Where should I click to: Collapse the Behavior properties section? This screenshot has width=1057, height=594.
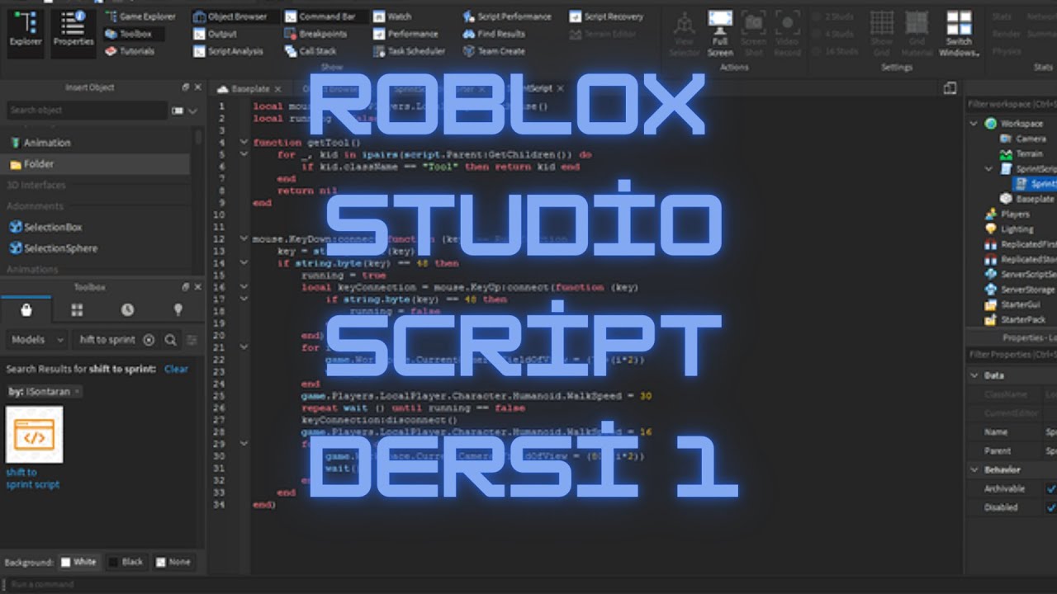(x=974, y=469)
